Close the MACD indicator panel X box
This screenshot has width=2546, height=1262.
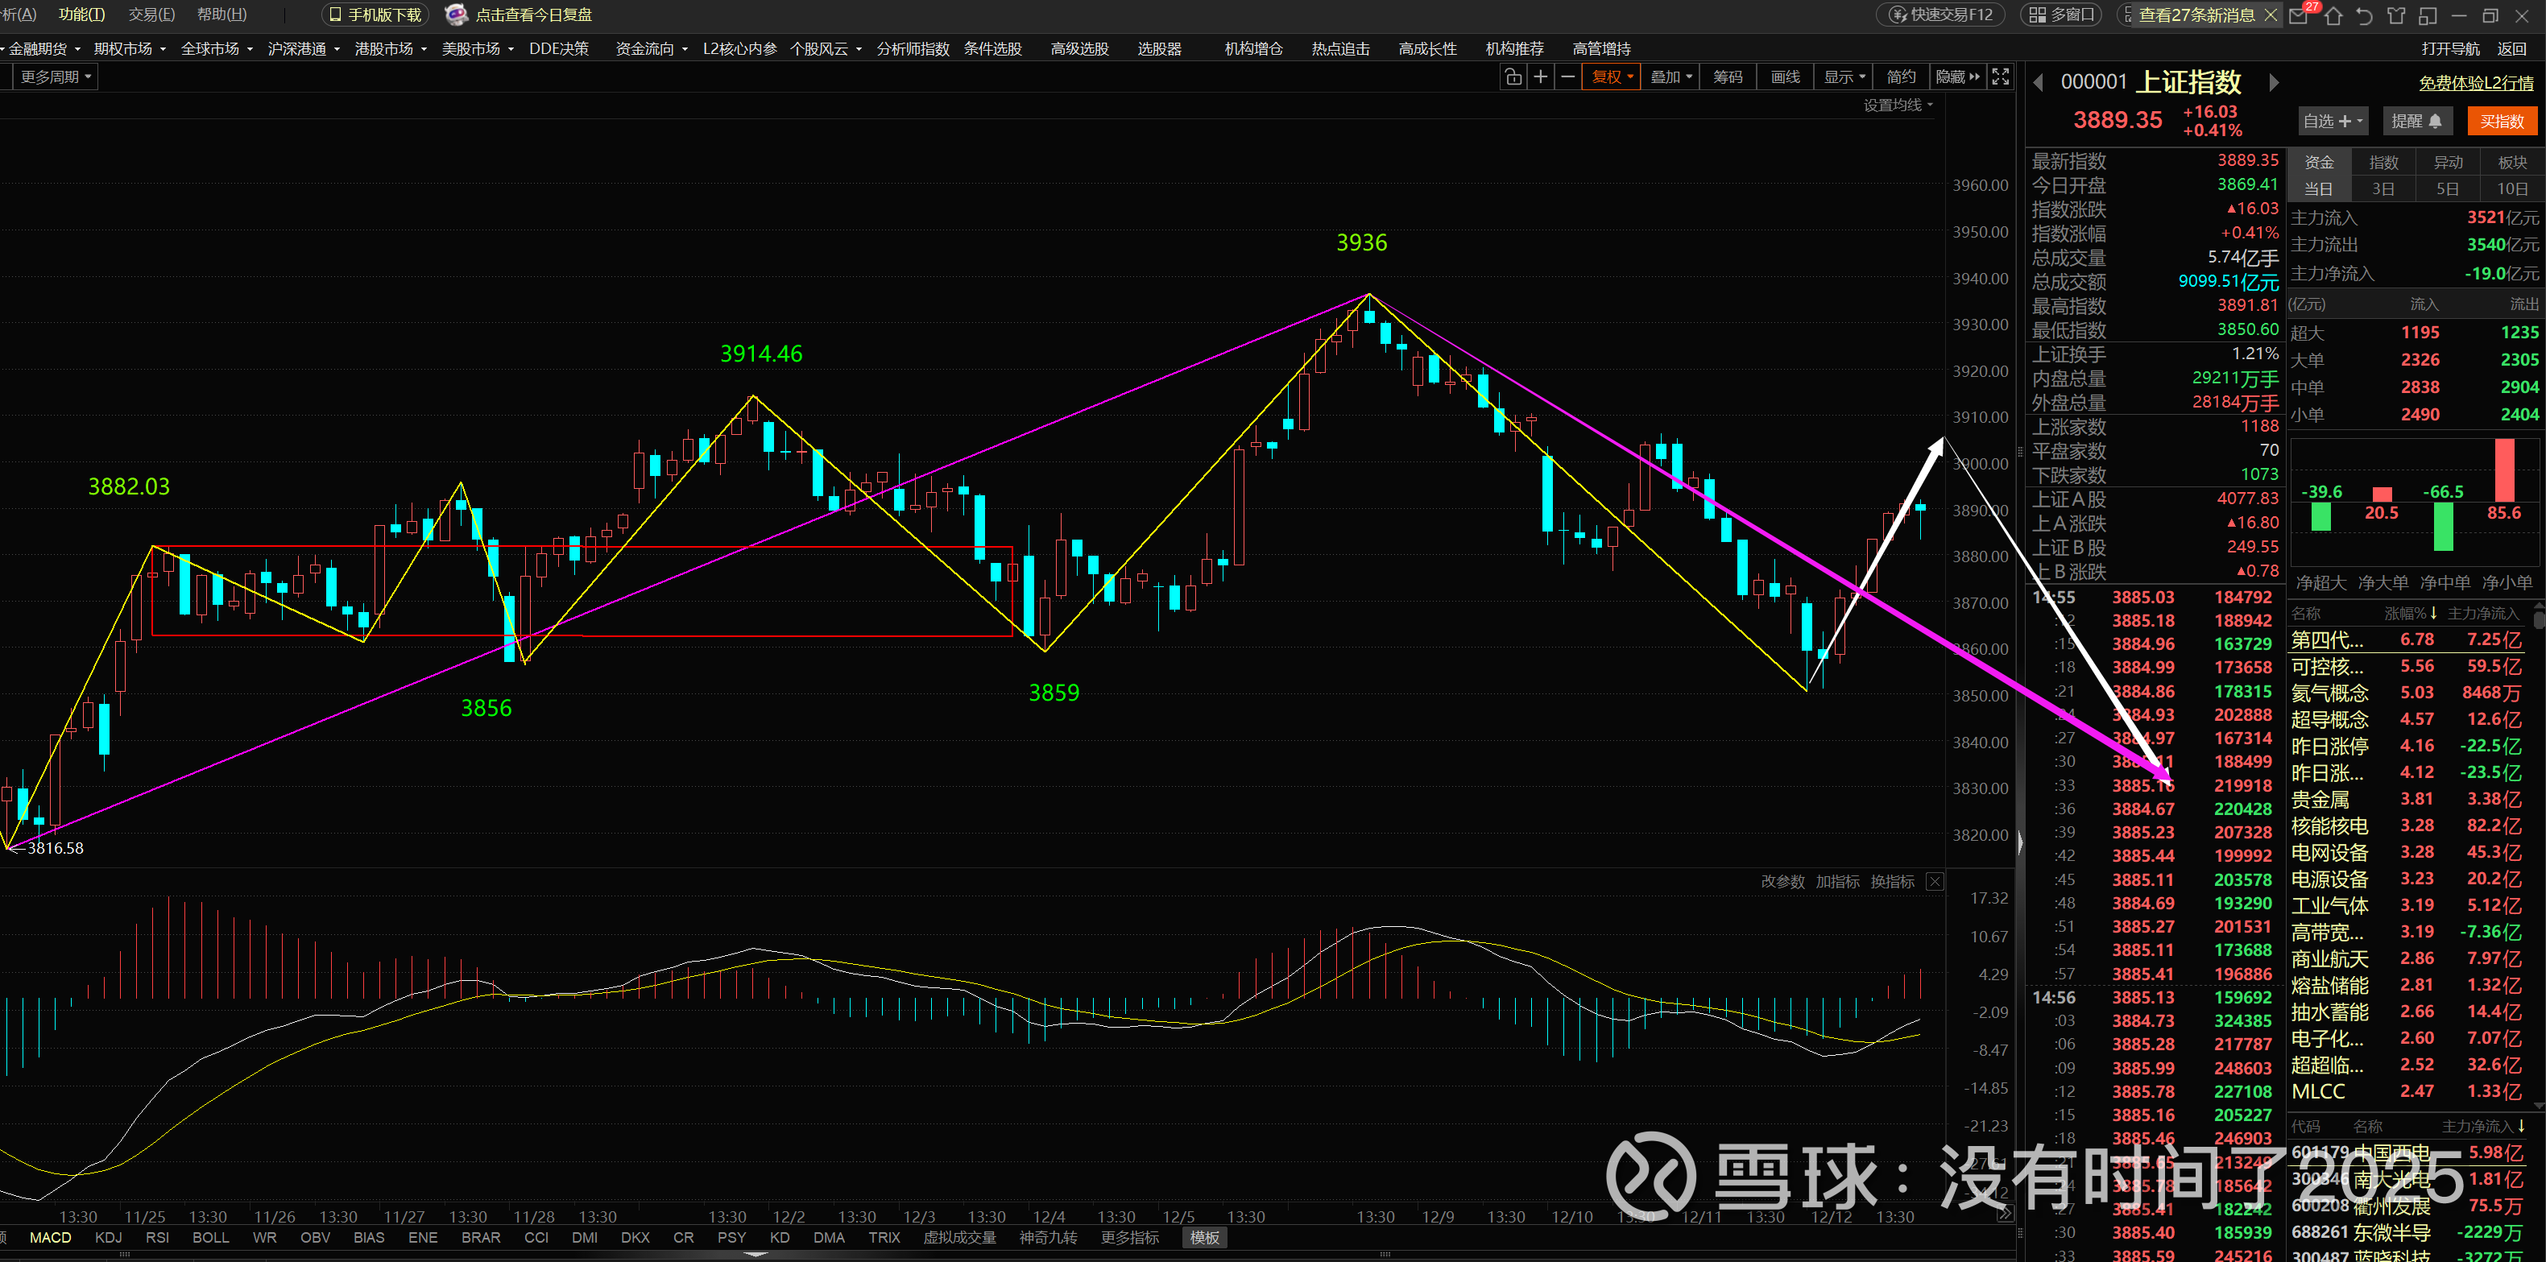(x=1934, y=882)
